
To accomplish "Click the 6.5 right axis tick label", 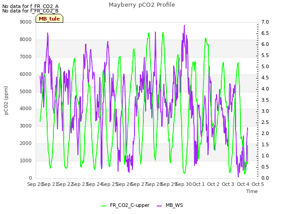I will [265, 33].
